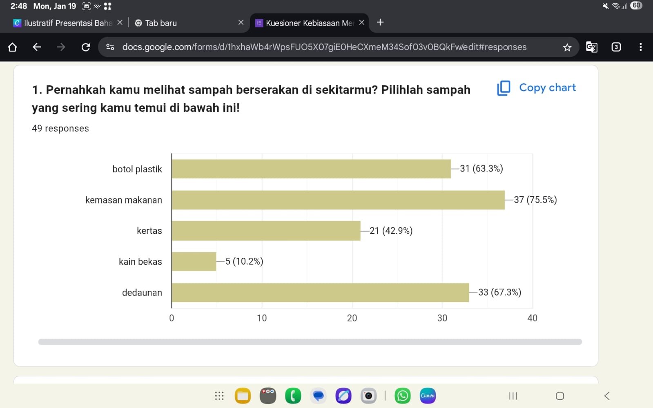
Task: Open the Camera app from the taskbar
Action: pos(368,396)
